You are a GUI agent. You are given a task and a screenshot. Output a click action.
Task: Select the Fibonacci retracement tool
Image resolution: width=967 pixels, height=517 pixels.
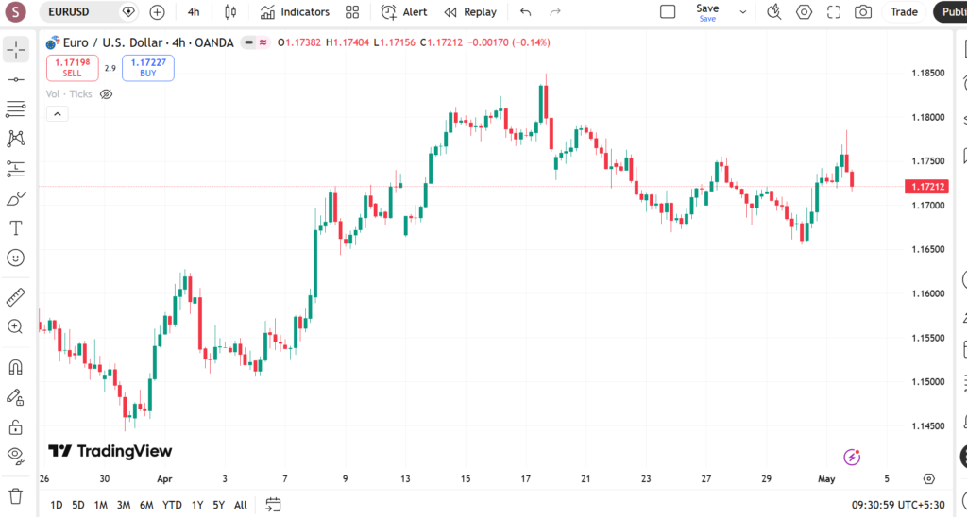pos(16,109)
